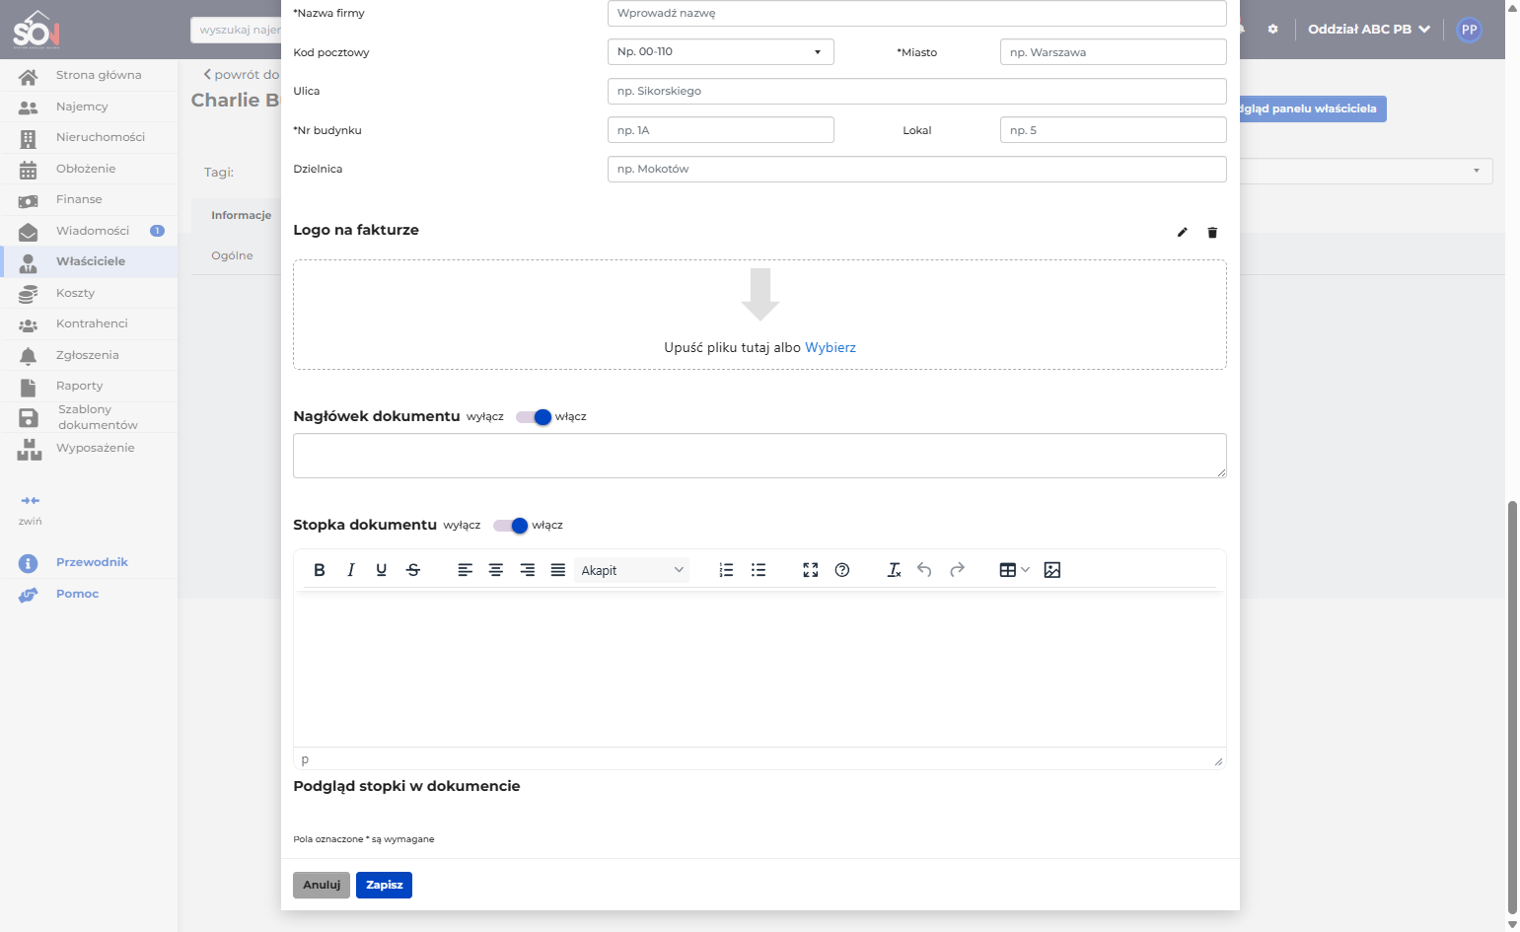This screenshot has width=1520, height=932.
Task: Apply bold formatting in footer editor
Action: click(x=319, y=570)
